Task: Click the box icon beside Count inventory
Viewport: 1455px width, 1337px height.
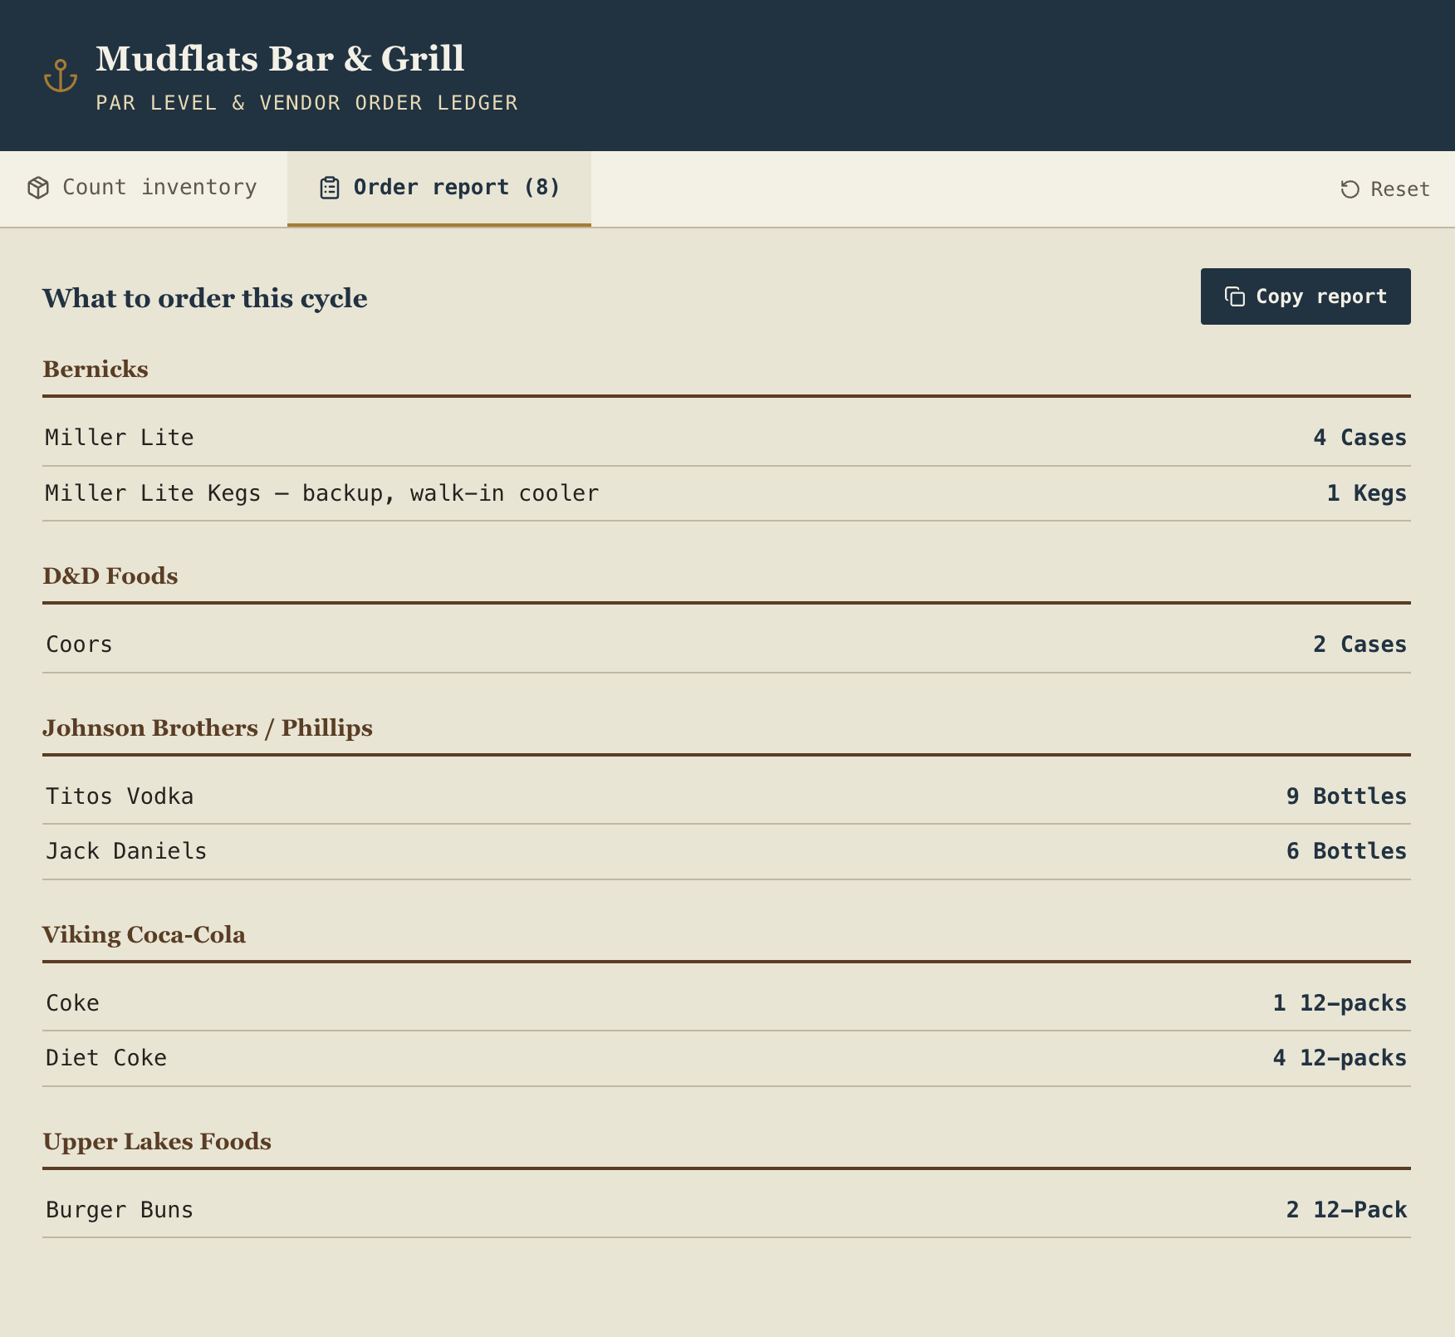Action: pyautogui.click(x=38, y=188)
